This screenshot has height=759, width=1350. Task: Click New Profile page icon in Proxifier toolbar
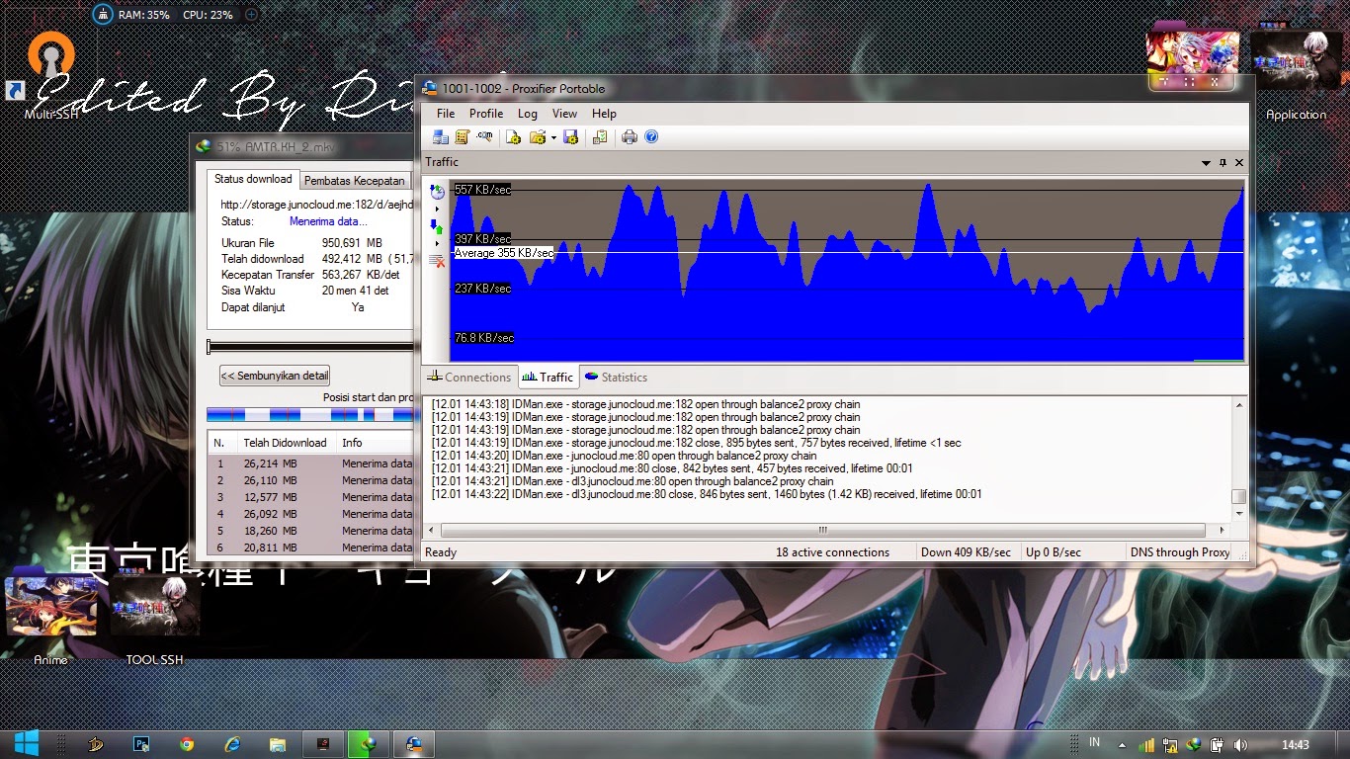tap(514, 137)
